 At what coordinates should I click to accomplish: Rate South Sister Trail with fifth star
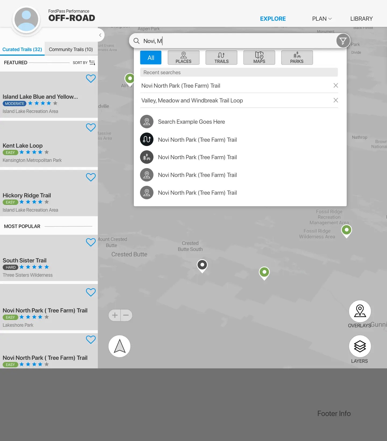46,267
